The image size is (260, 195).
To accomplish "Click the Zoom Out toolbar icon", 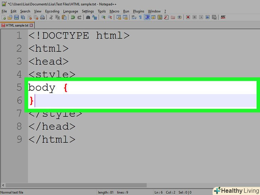I will coord(110,17).
